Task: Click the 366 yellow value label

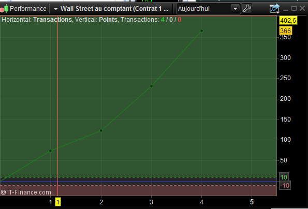Action: 286,31
